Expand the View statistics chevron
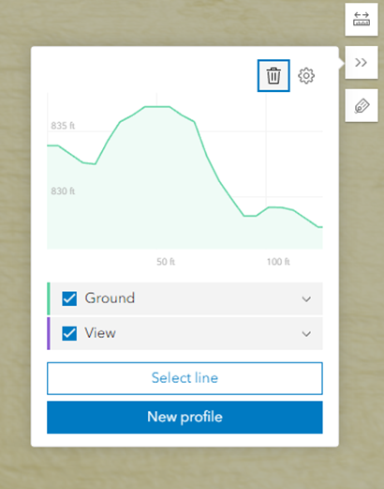The image size is (384, 489). [x=306, y=334]
